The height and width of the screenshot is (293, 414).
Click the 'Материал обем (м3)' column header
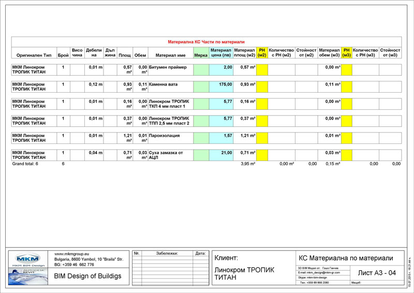(x=329, y=53)
